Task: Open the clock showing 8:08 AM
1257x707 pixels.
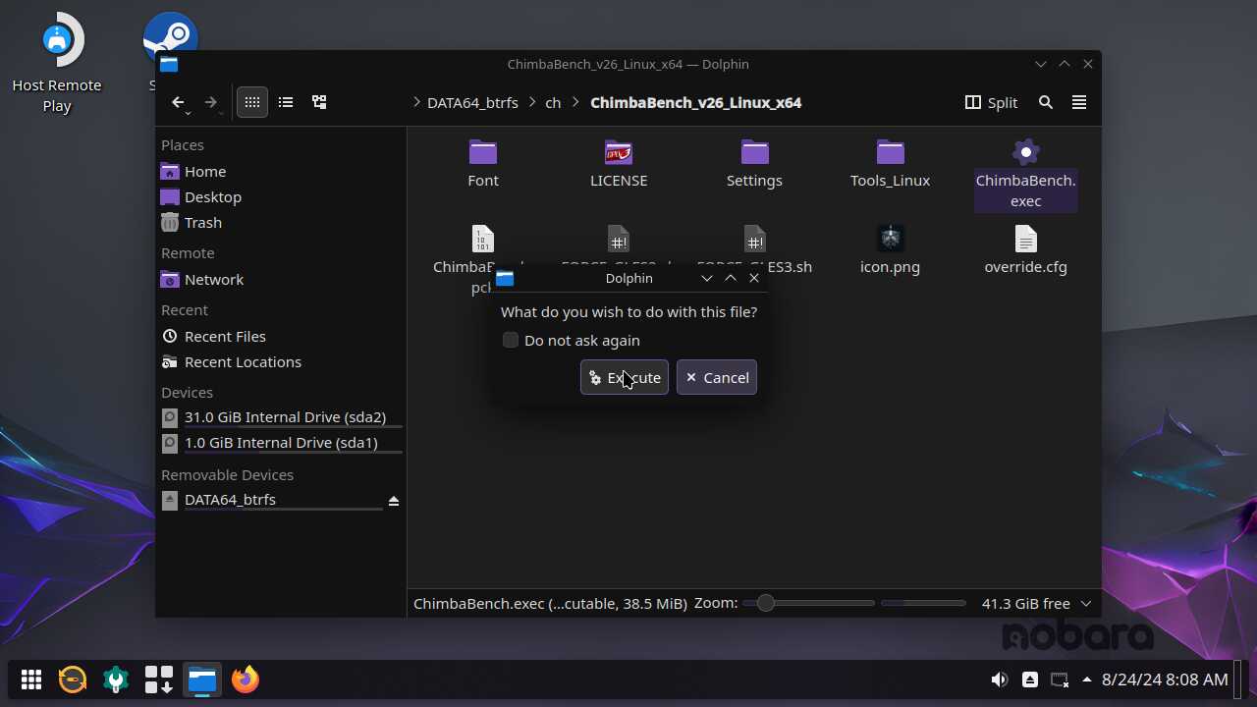Action: [1165, 680]
